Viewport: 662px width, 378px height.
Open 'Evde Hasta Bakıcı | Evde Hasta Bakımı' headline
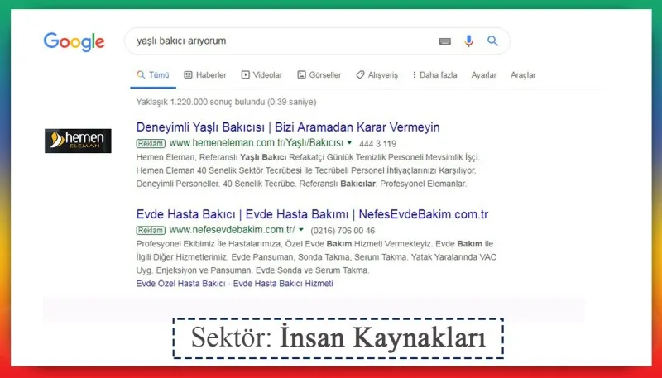(312, 214)
